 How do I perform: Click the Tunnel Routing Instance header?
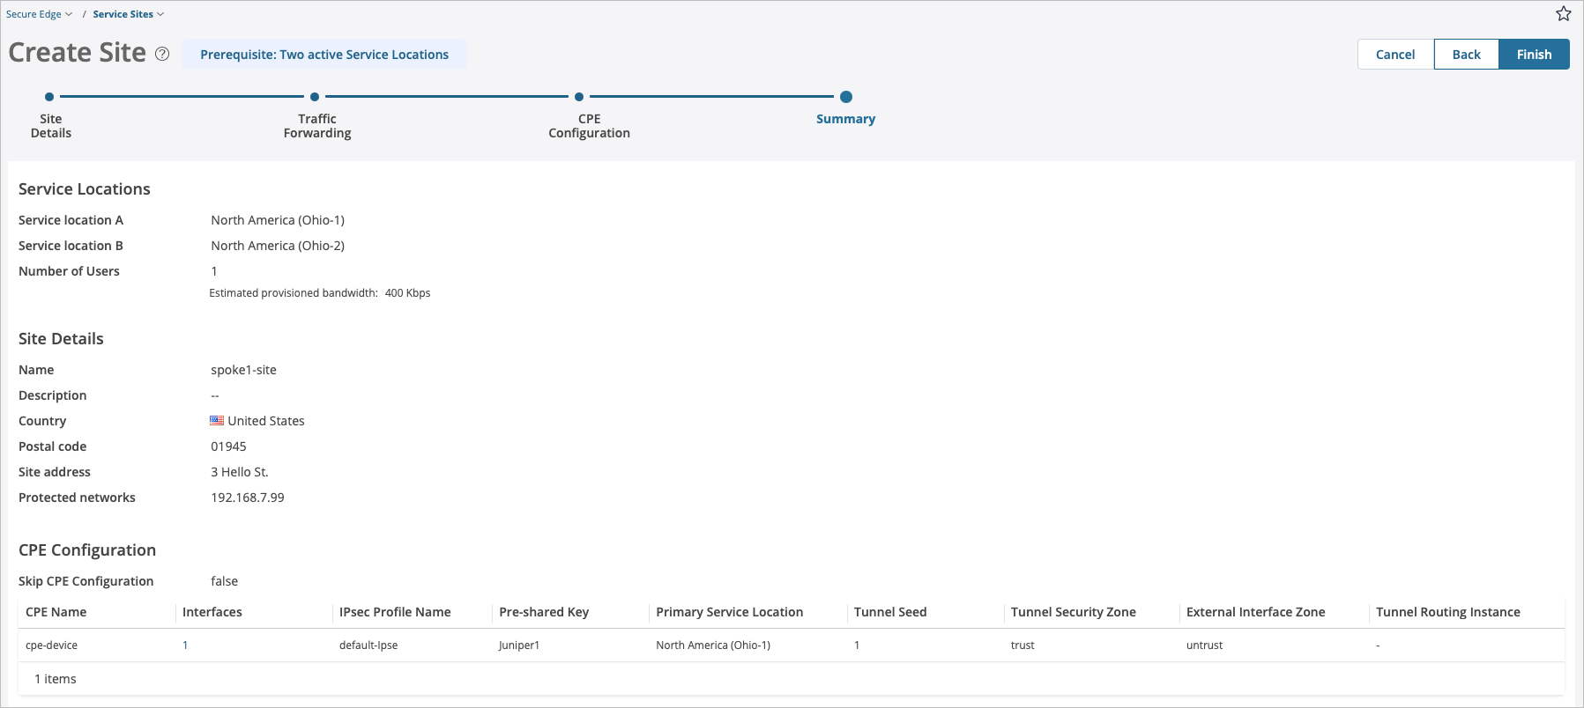[1447, 612]
